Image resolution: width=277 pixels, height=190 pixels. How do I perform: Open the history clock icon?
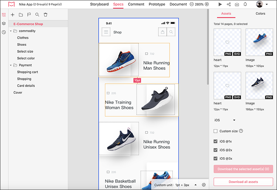coord(4,32)
